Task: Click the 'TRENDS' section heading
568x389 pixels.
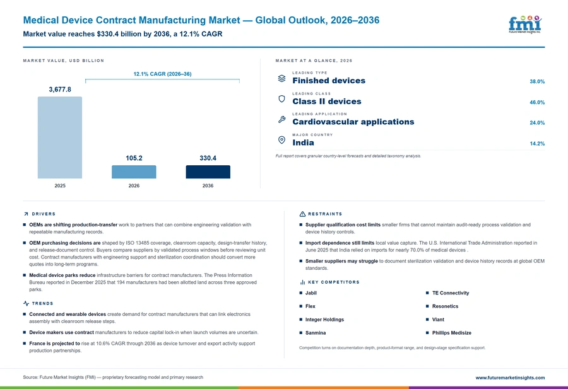Action: point(42,304)
